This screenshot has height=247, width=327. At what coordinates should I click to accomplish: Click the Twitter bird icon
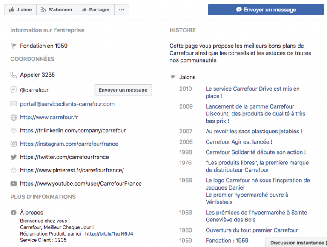click(14, 157)
